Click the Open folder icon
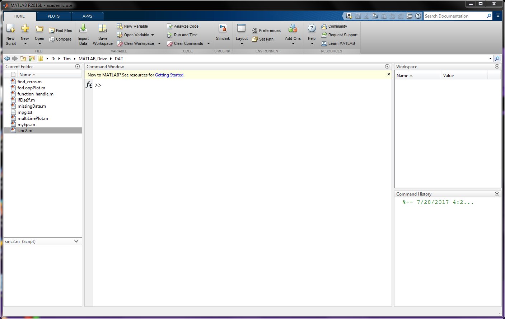Screen dimensions: 505x319 [39, 29]
